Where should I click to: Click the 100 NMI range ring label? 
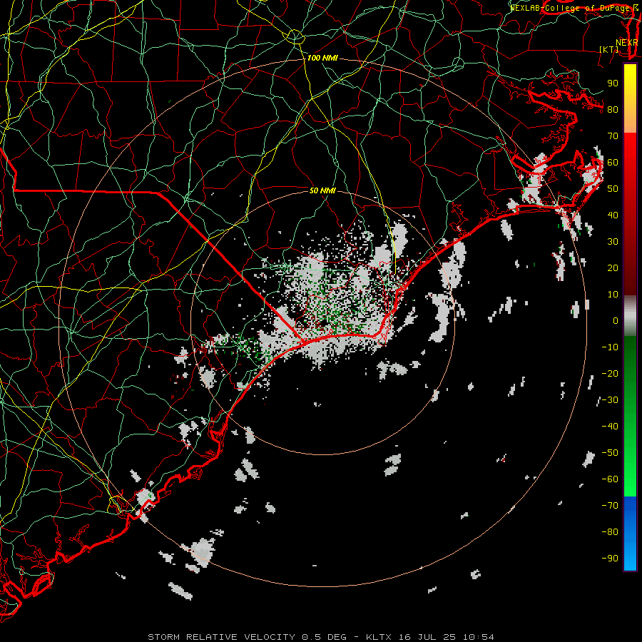tap(322, 58)
